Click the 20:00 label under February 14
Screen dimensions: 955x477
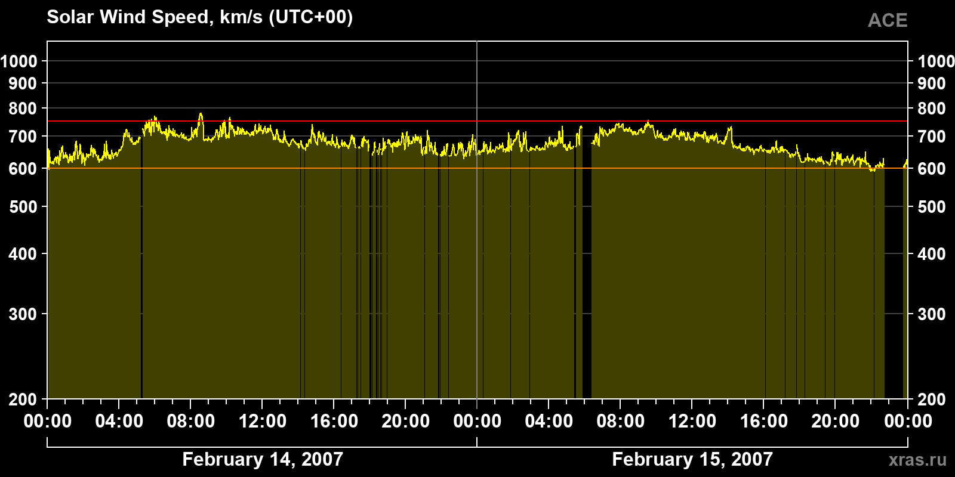406,422
